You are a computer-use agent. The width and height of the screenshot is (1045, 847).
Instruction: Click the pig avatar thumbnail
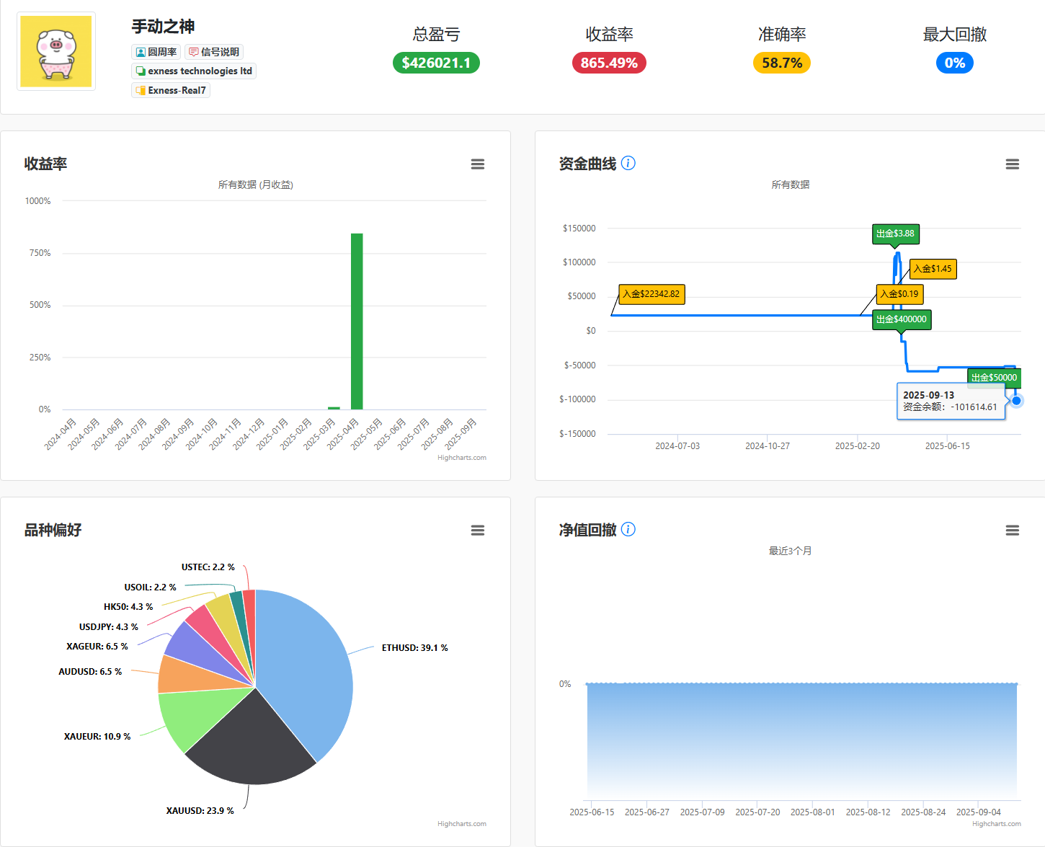click(x=56, y=51)
